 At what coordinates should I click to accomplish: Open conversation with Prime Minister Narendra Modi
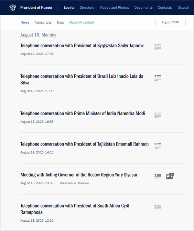[82, 114]
